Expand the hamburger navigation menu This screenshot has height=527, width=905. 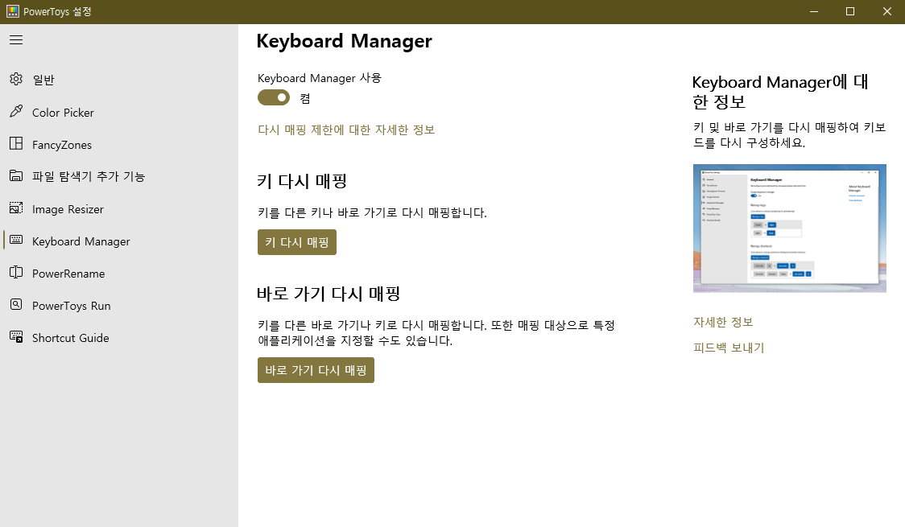click(x=15, y=39)
